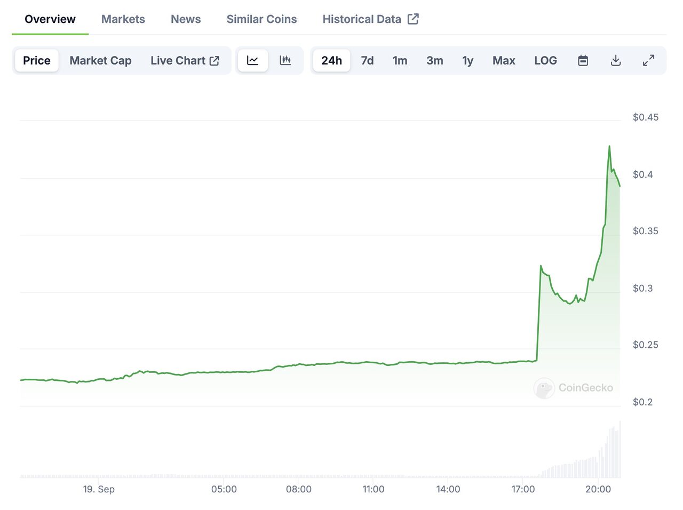Switch to candlestick chart view icon
683x510 pixels.
pos(285,60)
